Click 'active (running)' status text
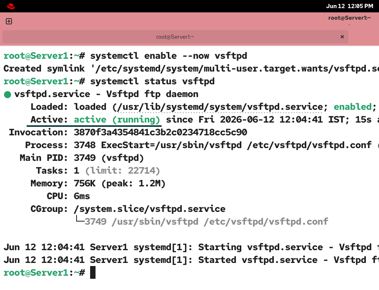The image size is (379, 290). (117, 119)
